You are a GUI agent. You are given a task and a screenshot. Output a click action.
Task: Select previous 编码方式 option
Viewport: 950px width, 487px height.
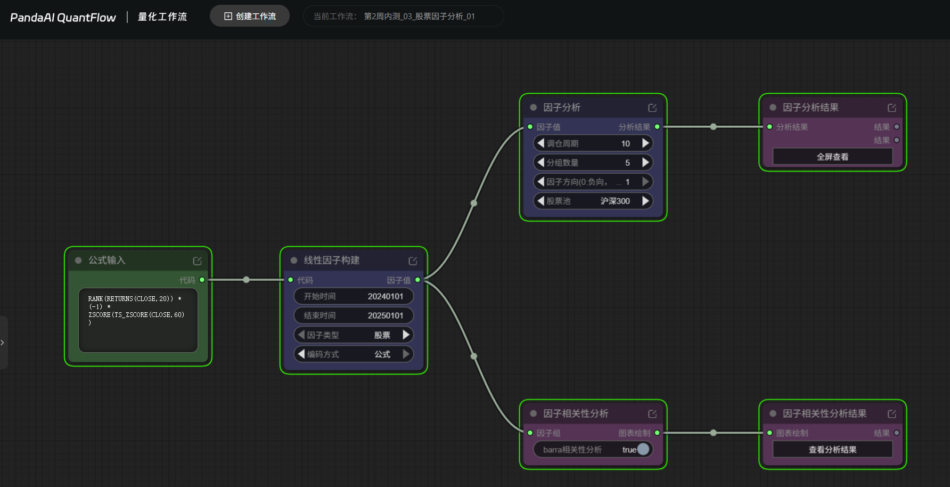pos(301,354)
